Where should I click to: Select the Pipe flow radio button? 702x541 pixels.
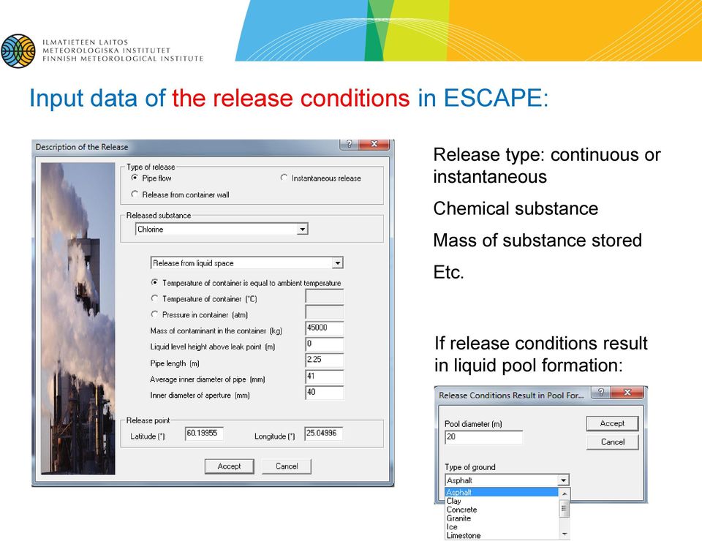pyautogui.click(x=135, y=178)
